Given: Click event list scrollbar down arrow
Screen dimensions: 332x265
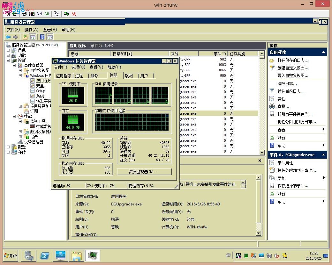Looking at the screenshot, I should click(x=262, y=152).
